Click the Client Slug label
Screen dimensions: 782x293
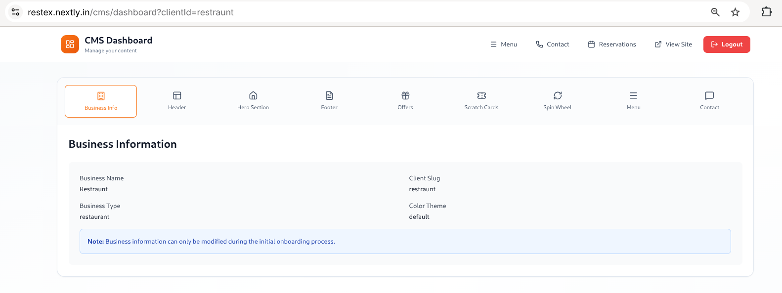pyautogui.click(x=425, y=178)
